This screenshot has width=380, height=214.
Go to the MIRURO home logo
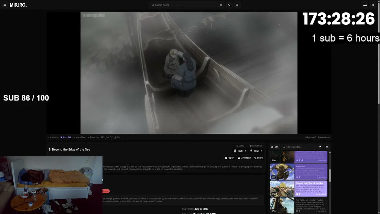pos(18,5)
